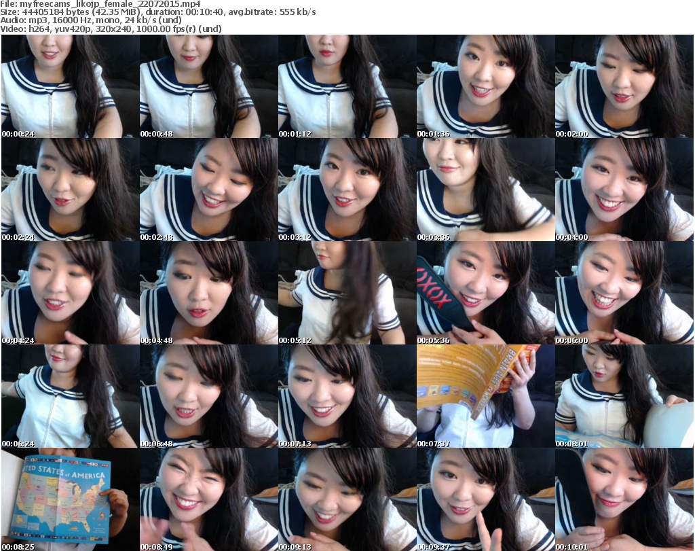Select the frame at 00:02:24

tap(71, 190)
